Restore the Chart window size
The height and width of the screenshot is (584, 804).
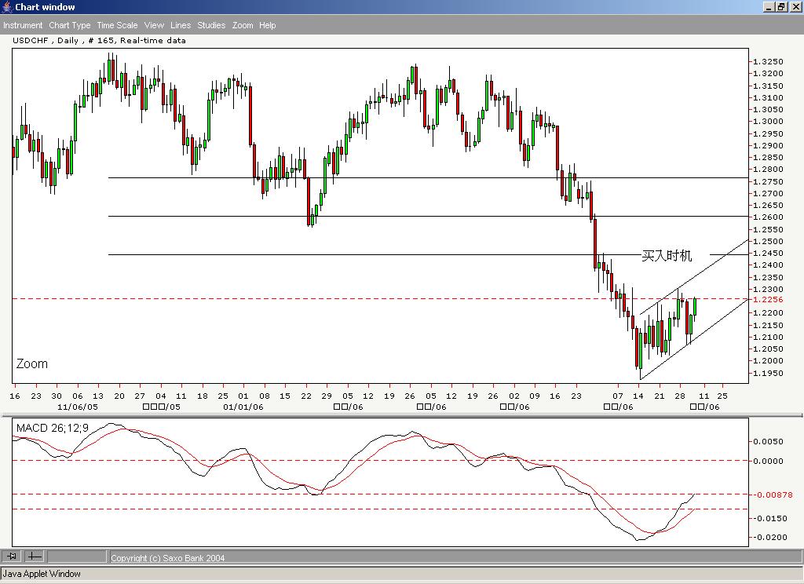pyautogui.click(x=781, y=7)
